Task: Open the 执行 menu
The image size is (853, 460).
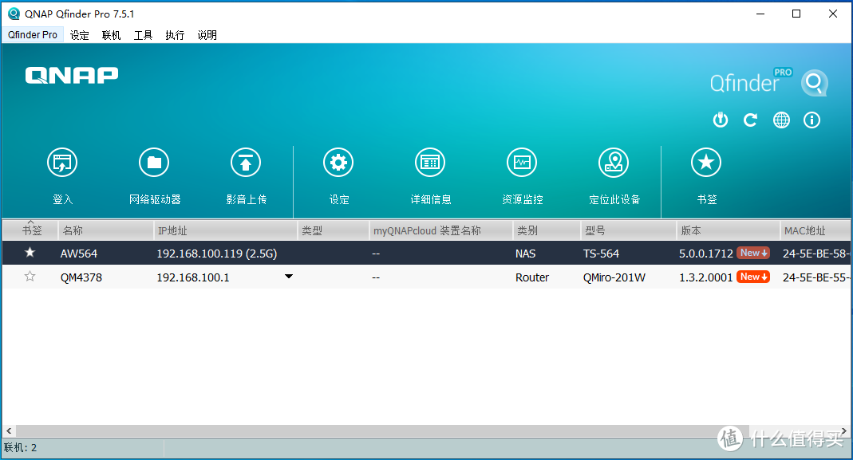Action: point(175,35)
